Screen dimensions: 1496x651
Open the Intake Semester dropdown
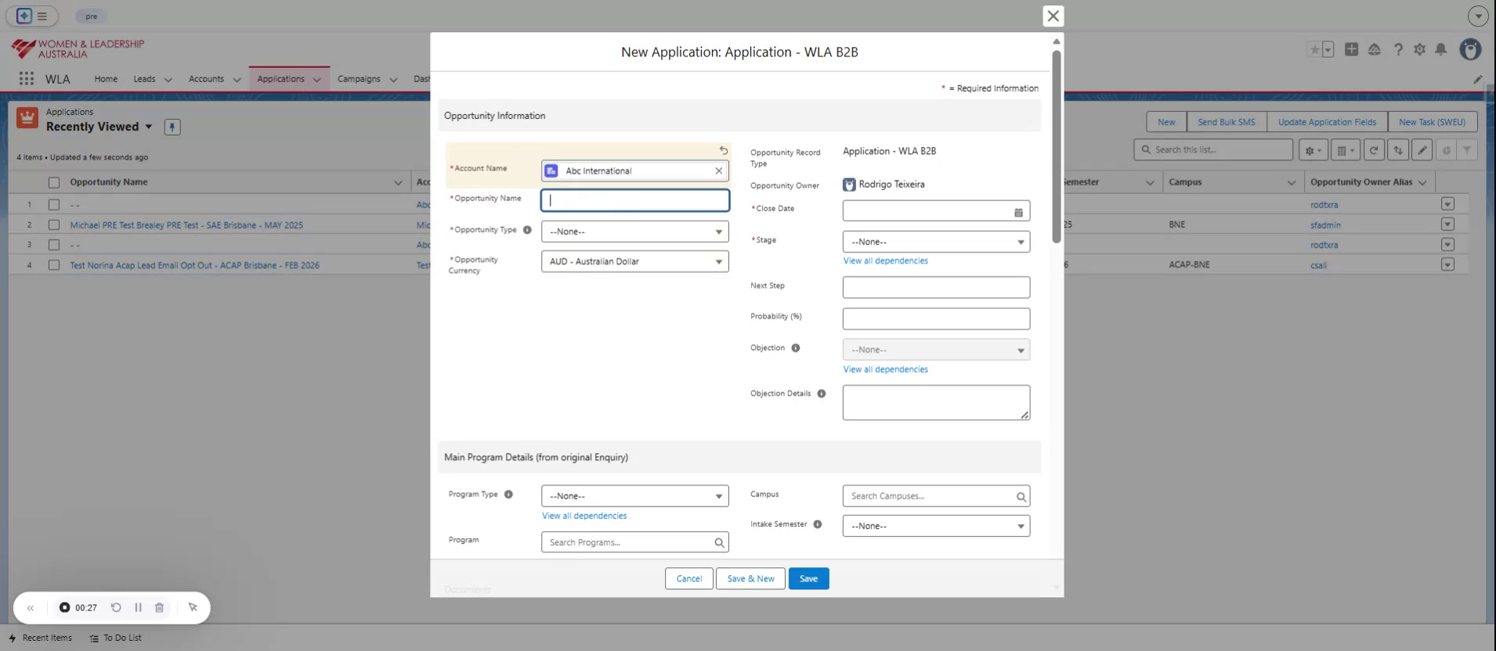[936, 526]
